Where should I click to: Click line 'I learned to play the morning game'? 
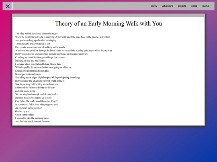point(32,118)
